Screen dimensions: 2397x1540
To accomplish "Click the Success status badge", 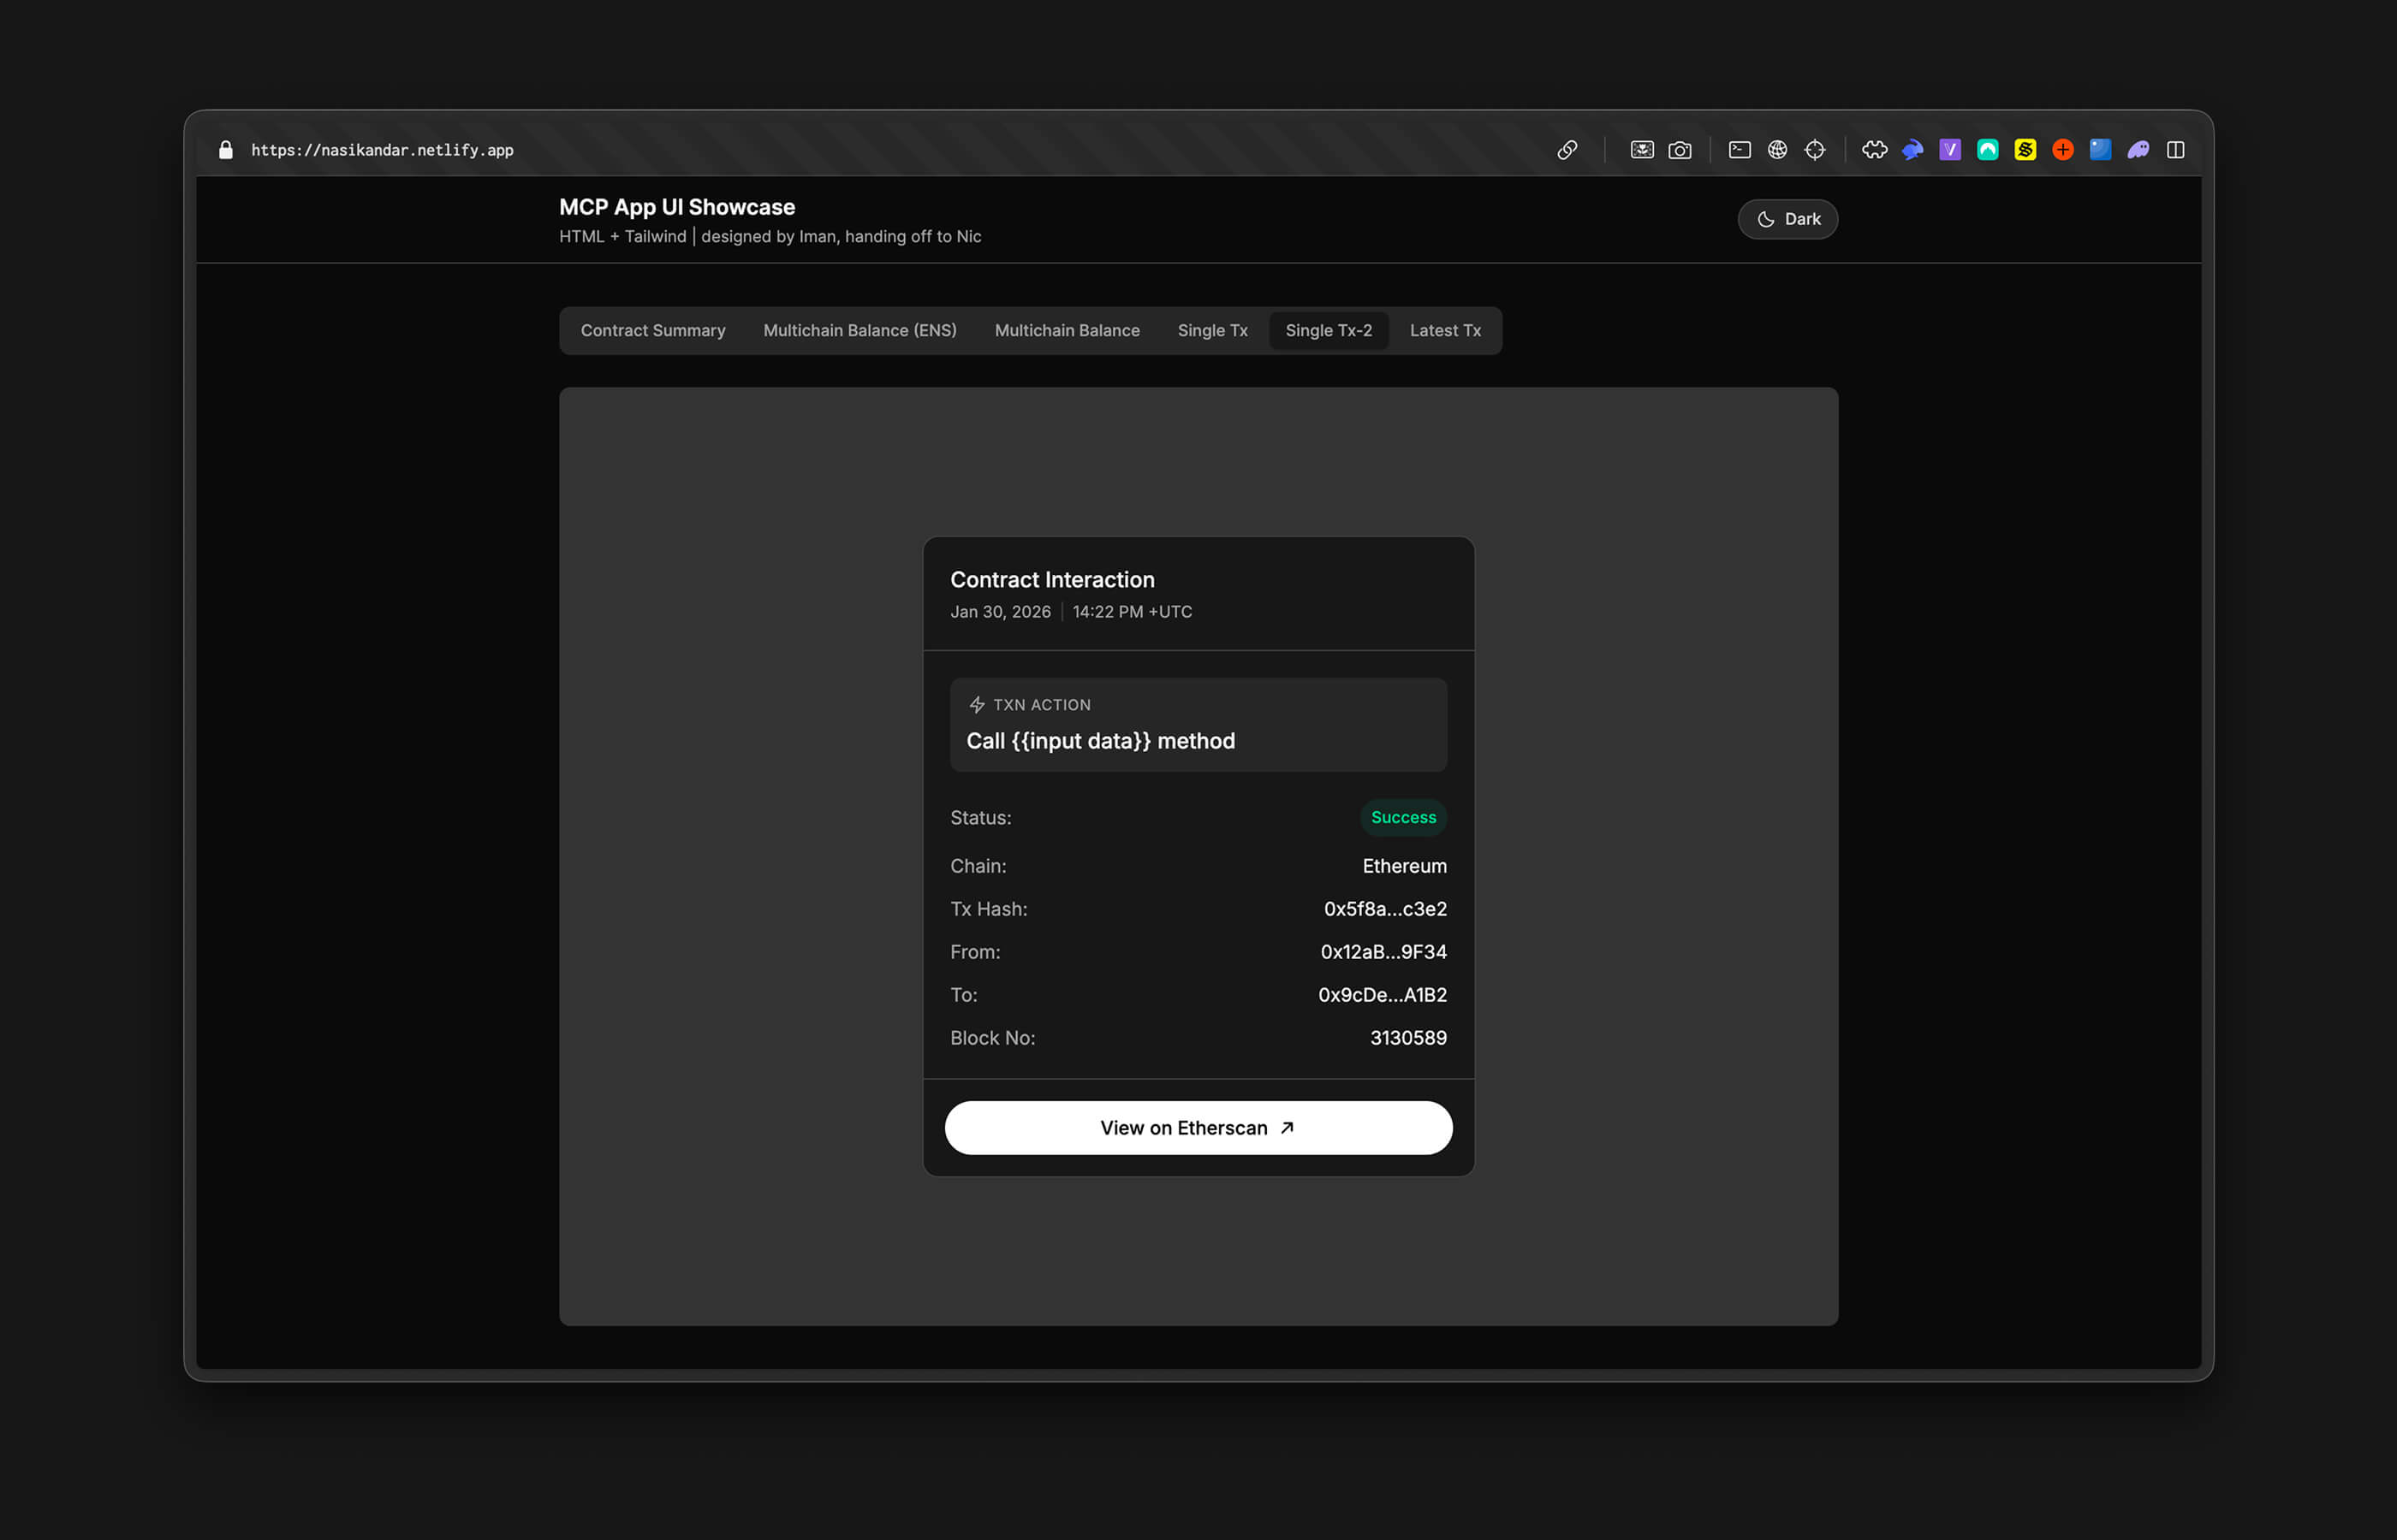I will (x=1402, y=818).
